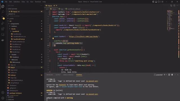Image resolution: width=180 pixels, height=101 pixels.
Task: Close App.js in Open Editors list
Action: pyautogui.click(x=9, y=12)
